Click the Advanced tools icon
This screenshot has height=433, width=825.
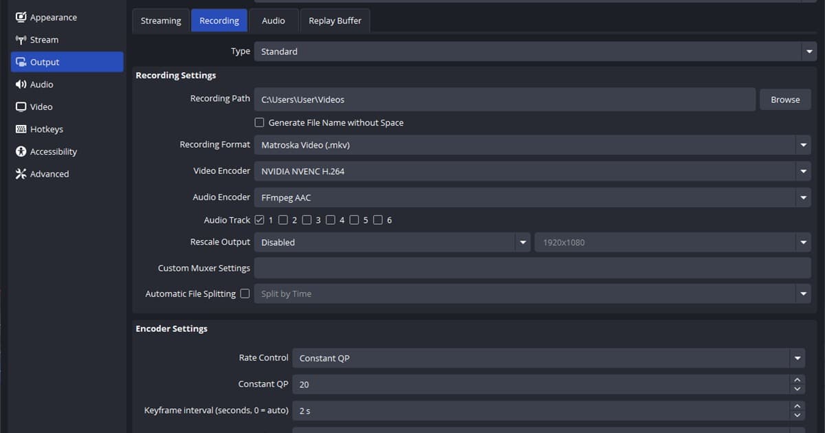[x=21, y=174]
